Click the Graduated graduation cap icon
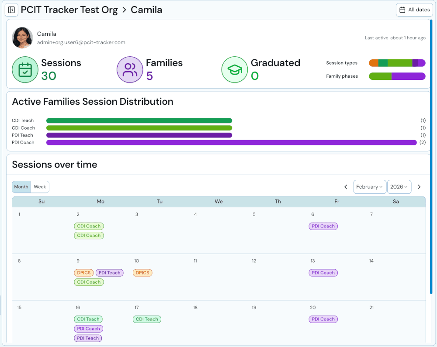Screen dimensions: 437x347 [235, 69]
